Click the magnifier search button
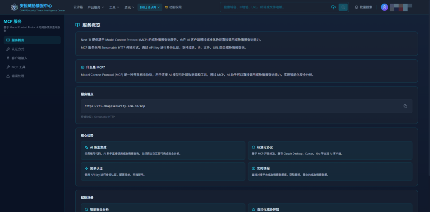 [x=343, y=7]
